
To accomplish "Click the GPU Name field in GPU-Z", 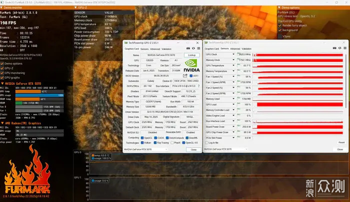I will [161, 55].
